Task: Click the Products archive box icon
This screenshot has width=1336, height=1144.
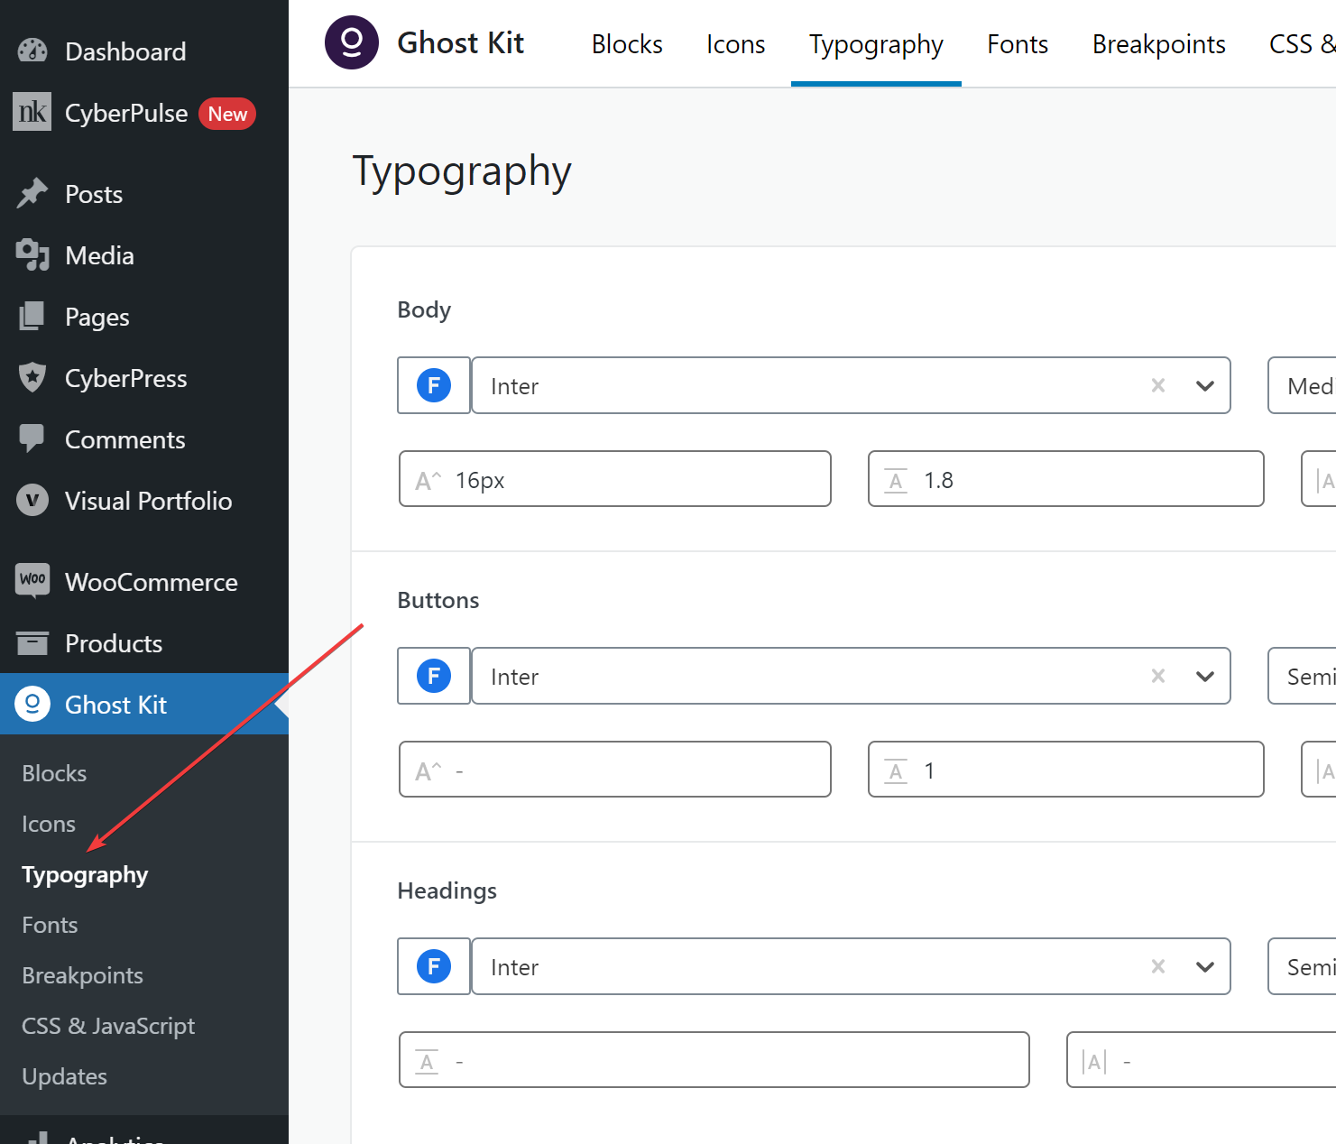Action: [32, 642]
